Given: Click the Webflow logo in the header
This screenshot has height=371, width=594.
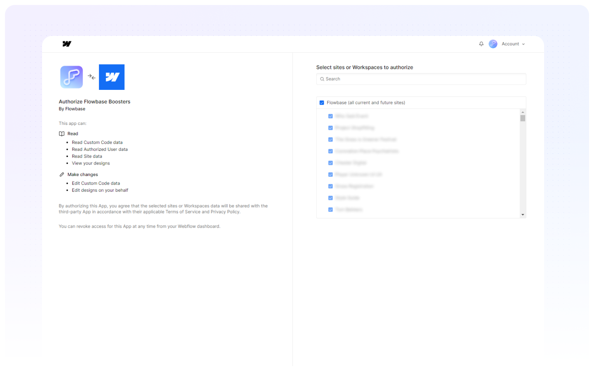Looking at the screenshot, I should pos(67,44).
